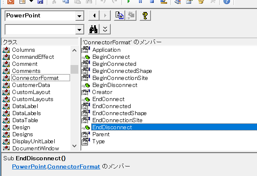This screenshot has height=176, width=257.
Task: Select the DocumentWindow class
Action: tap(36, 148)
